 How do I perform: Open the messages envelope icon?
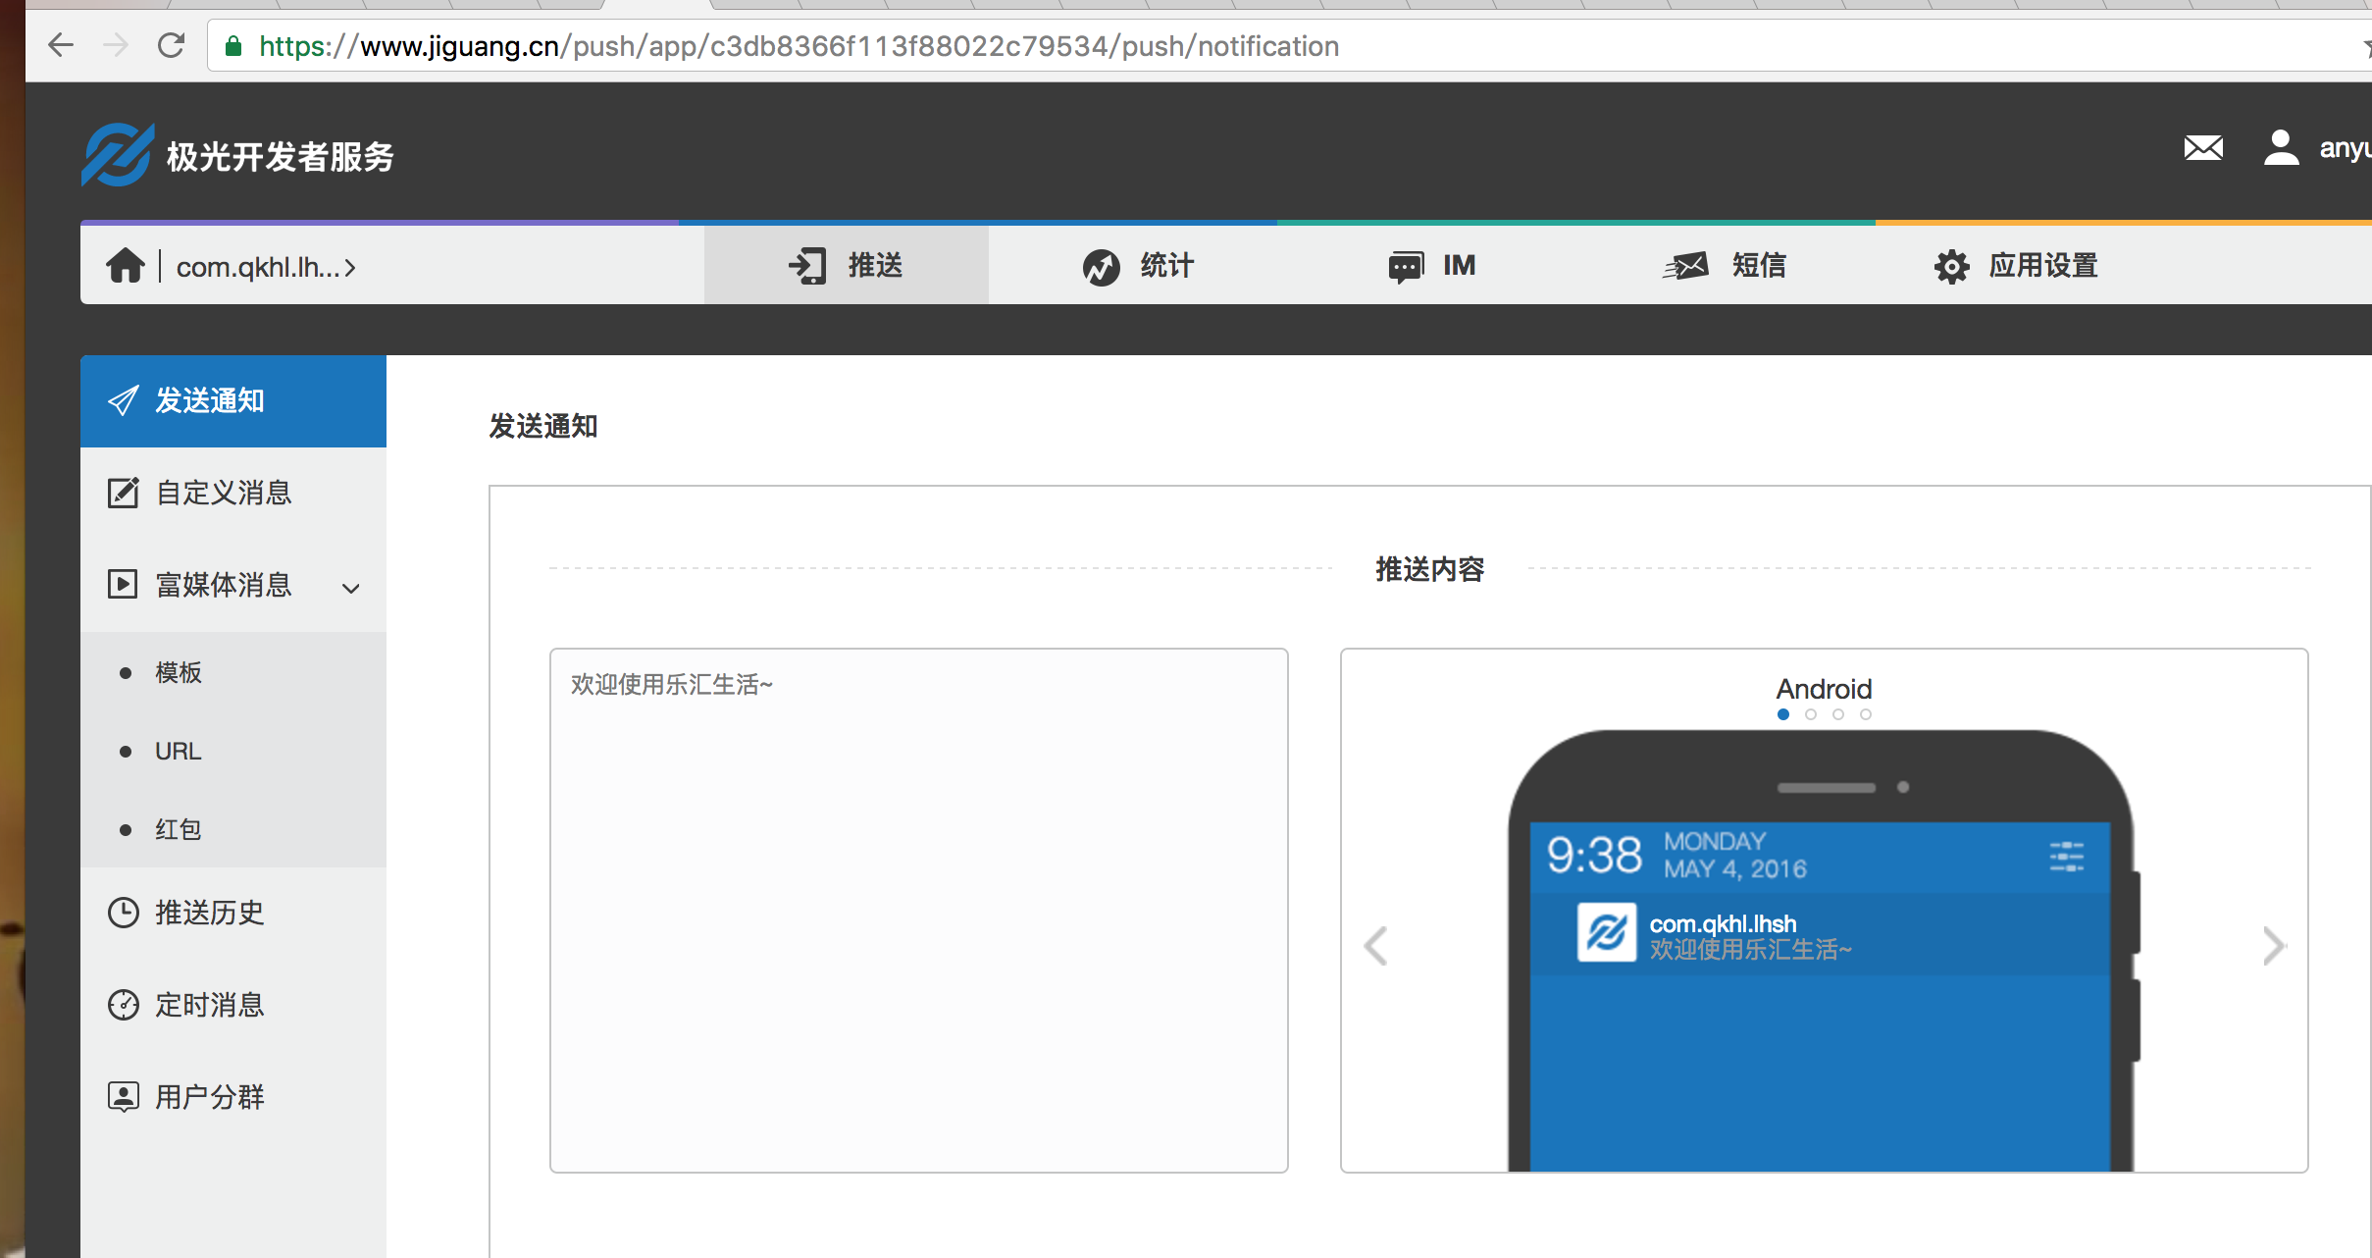pyautogui.click(x=2203, y=148)
